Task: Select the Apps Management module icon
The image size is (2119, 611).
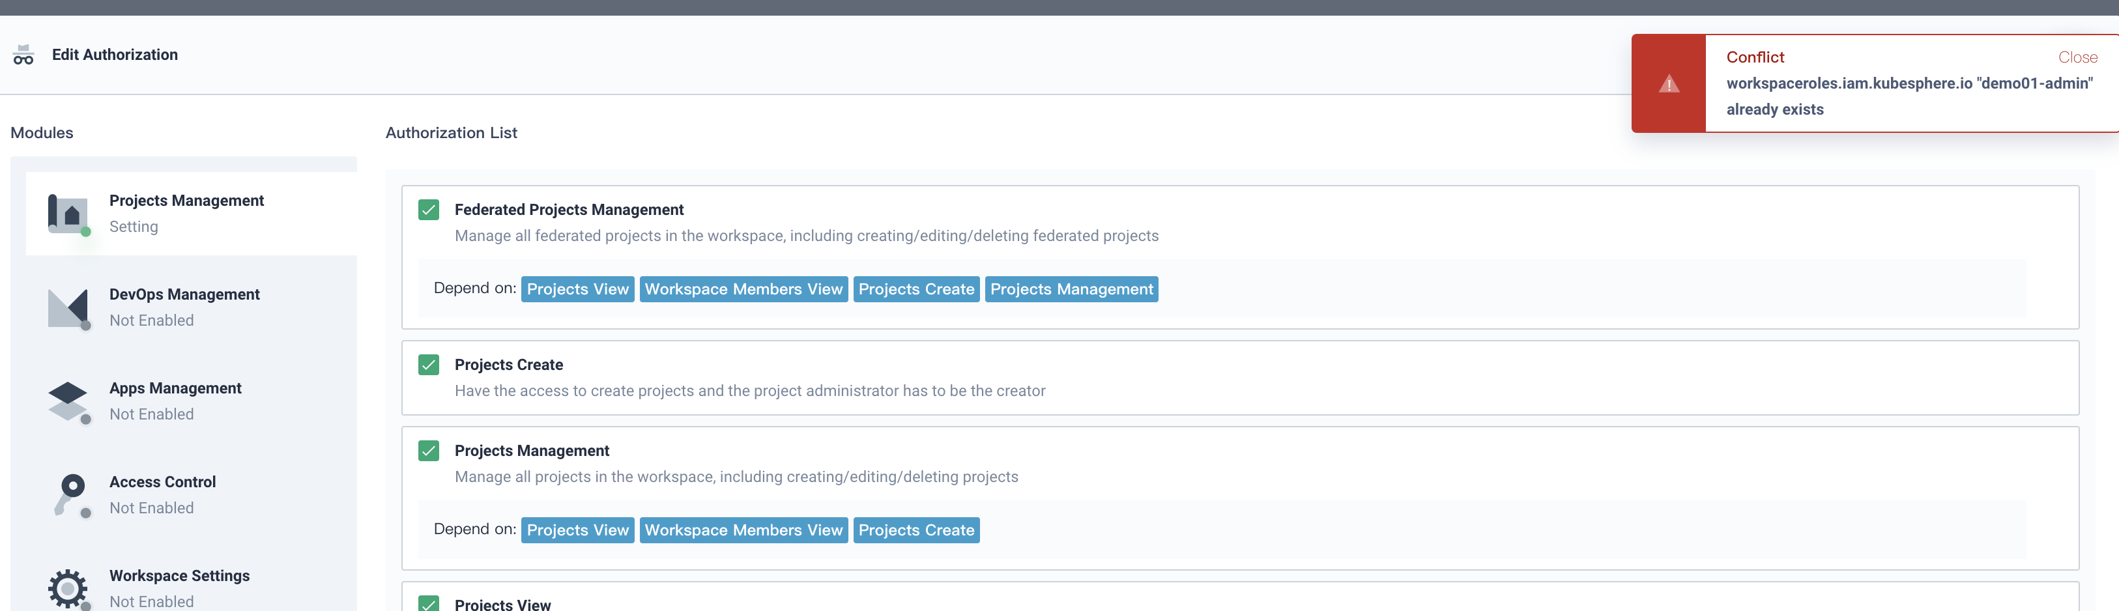Action: point(68,402)
